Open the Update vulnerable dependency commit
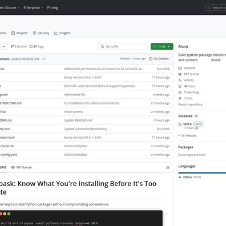This screenshot has width=226, height=226. tap(86, 129)
